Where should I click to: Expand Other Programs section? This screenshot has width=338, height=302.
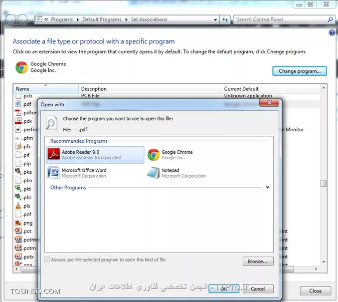[267, 187]
